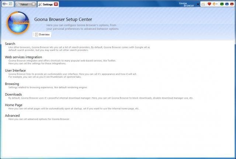Click the text about thumbnails of opened tabs
The image size is (236, 159).
pyautogui.click(x=45, y=77)
